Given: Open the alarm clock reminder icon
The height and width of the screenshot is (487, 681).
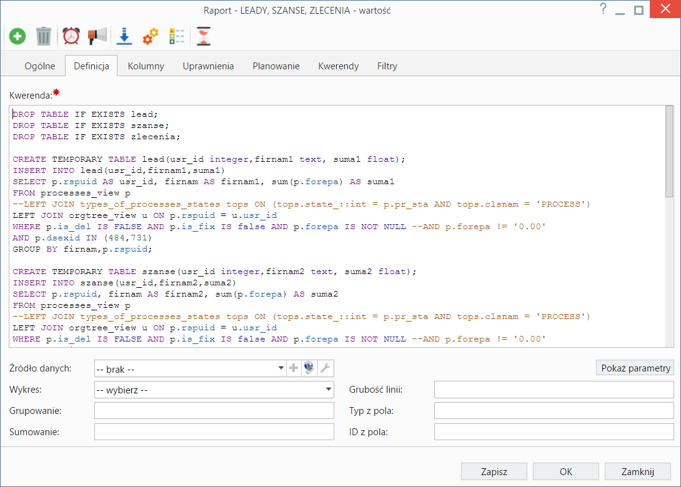Looking at the screenshot, I should point(71,36).
